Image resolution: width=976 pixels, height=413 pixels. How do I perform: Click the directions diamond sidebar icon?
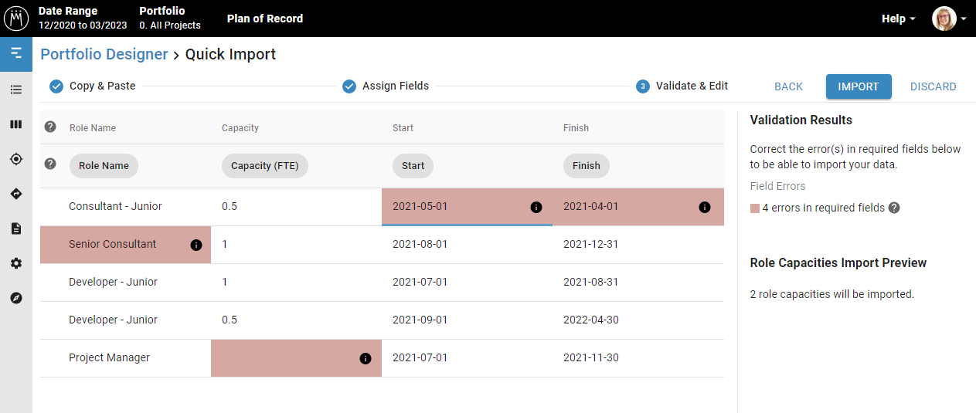[x=16, y=194]
